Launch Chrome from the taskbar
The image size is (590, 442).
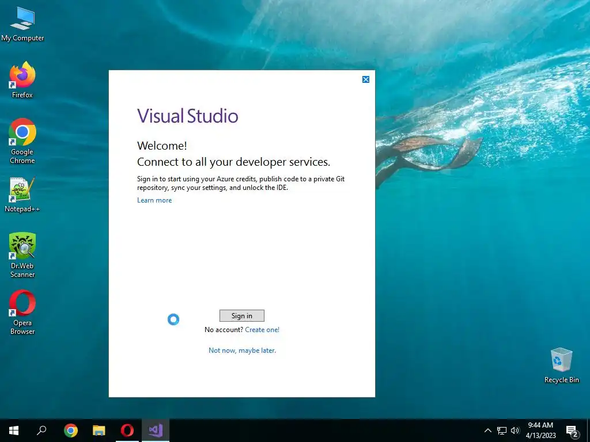(71, 430)
